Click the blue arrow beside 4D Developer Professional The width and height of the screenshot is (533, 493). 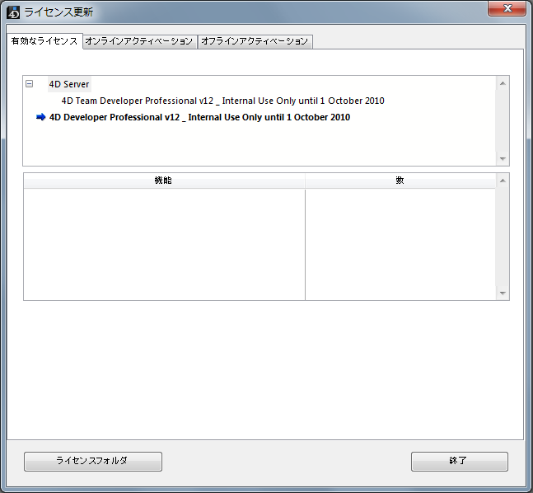41,117
